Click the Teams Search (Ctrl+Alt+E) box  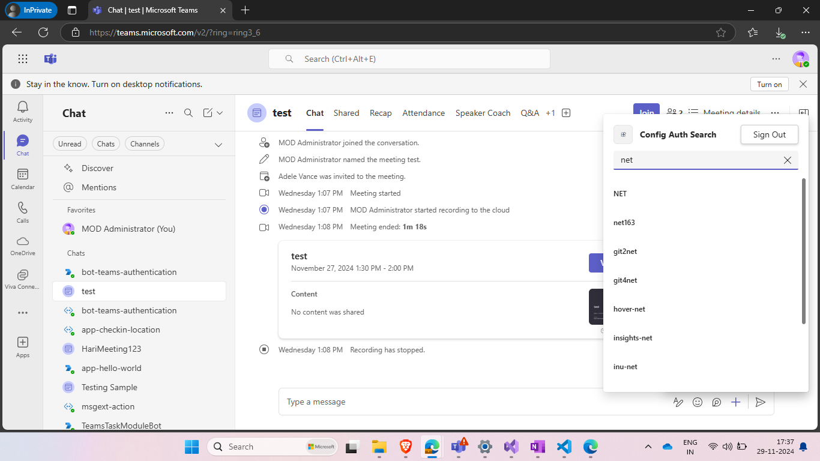[x=409, y=59]
